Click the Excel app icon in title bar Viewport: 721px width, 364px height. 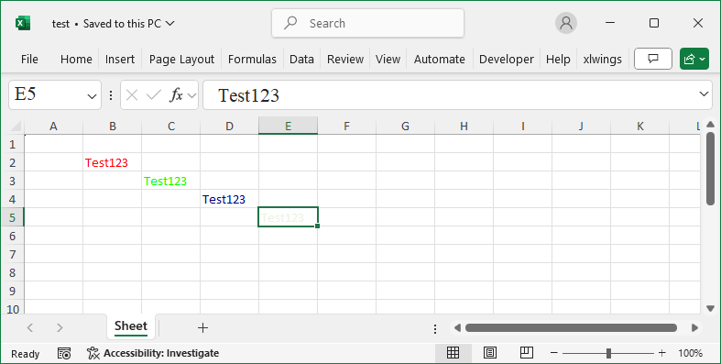coord(23,23)
